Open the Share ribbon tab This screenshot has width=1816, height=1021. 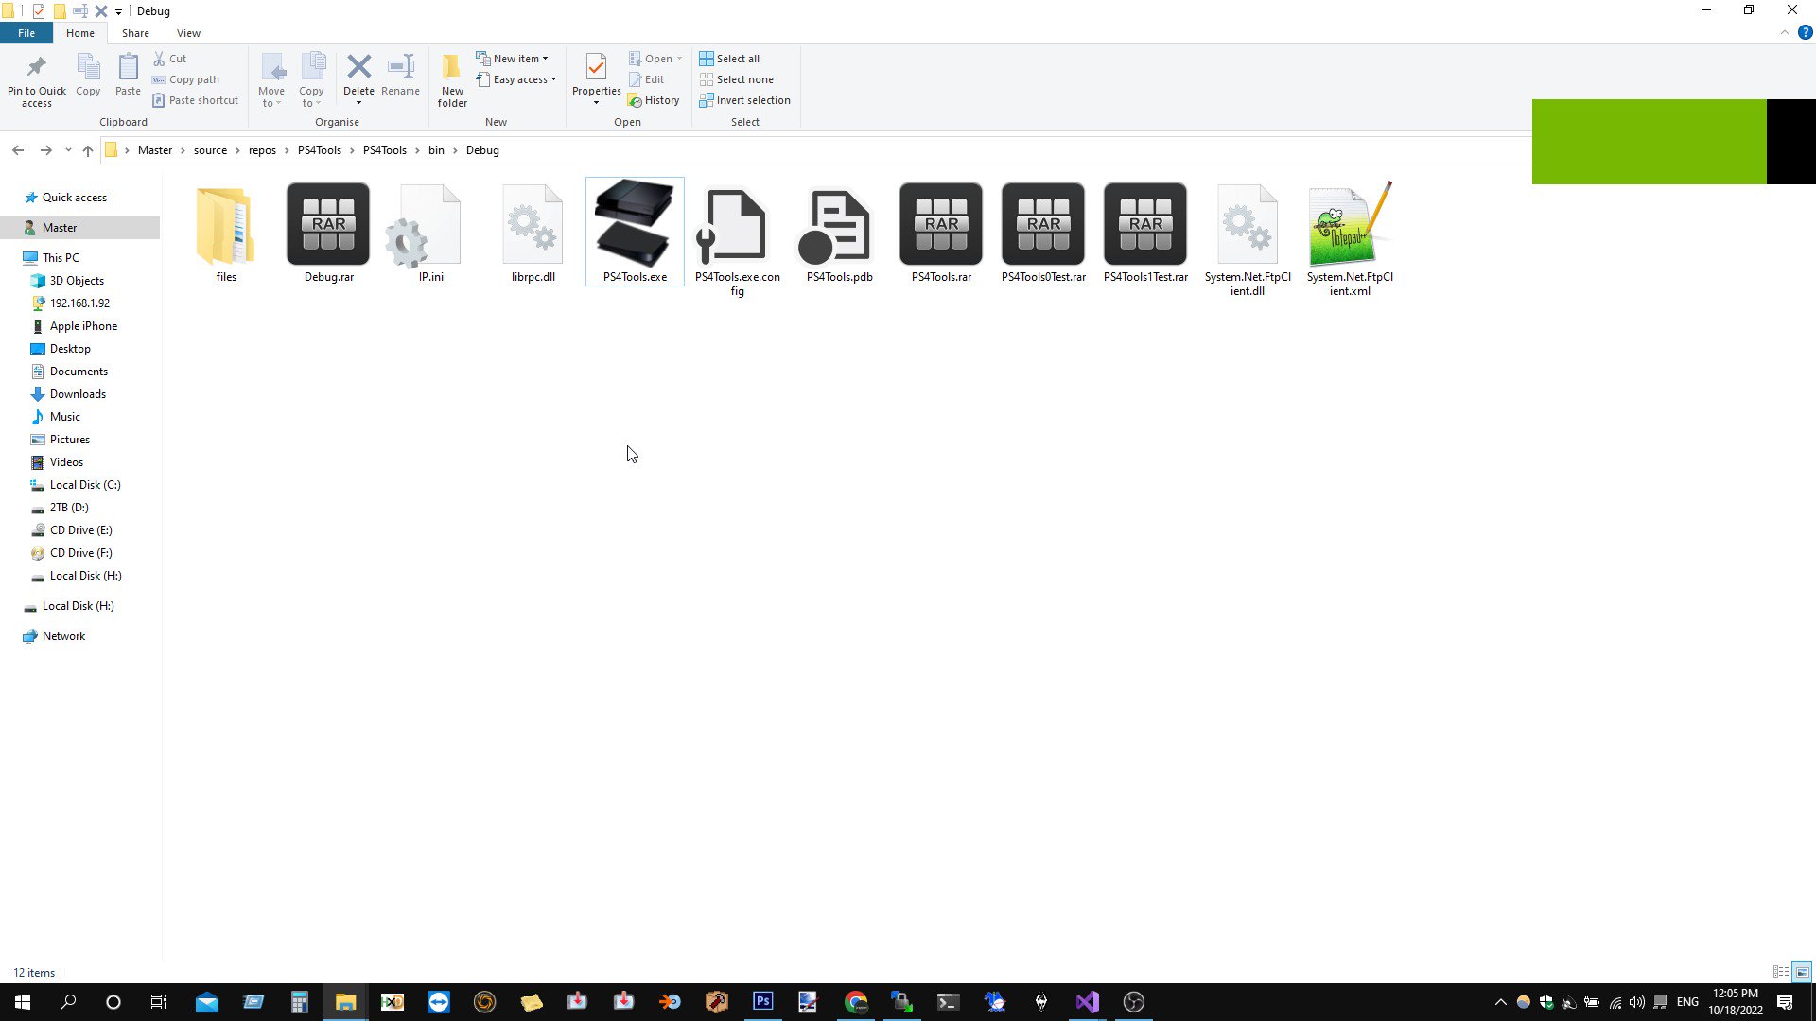tap(135, 33)
